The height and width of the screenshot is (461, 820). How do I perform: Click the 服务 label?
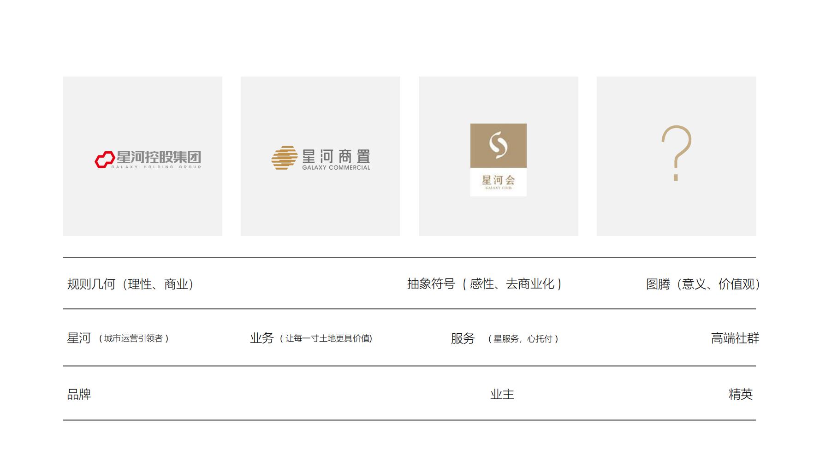point(463,338)
